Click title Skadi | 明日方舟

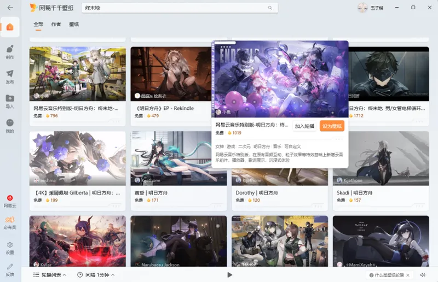click(x=354, y=193)
